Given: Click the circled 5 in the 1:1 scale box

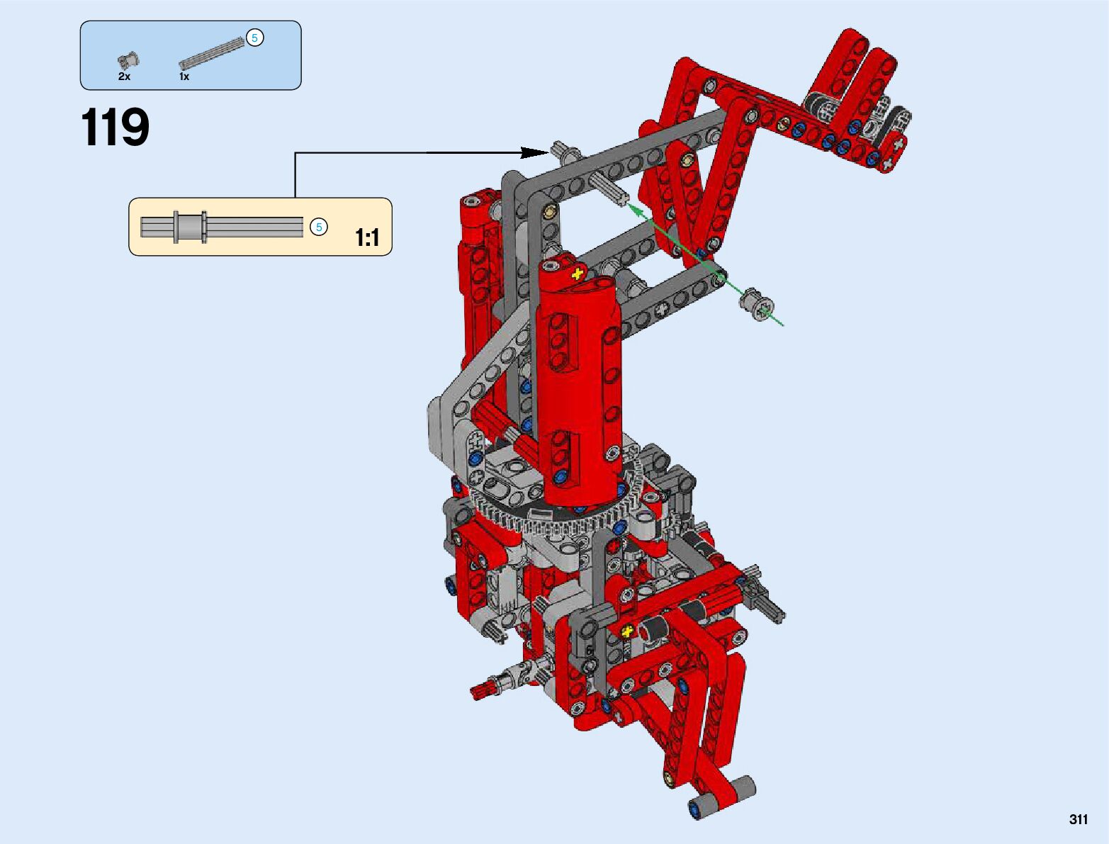Looking at the screenshot, I should point(319,227).
